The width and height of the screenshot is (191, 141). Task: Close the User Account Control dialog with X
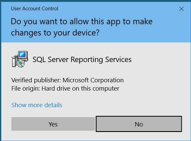(x=181, y=9)
